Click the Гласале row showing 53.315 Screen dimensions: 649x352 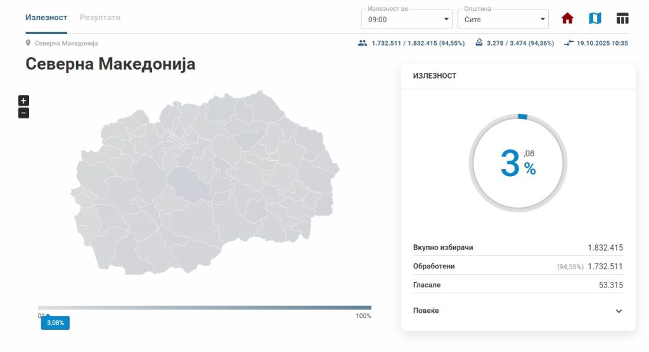pos(518,285)
